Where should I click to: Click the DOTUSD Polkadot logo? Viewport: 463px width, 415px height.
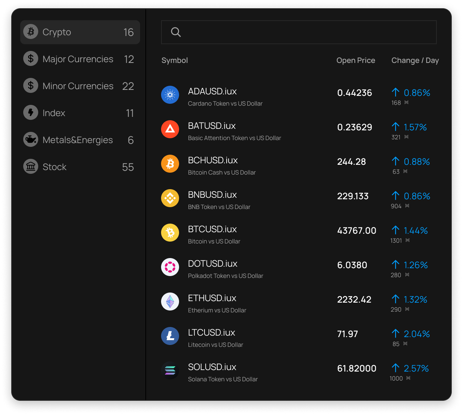point(170,267)
